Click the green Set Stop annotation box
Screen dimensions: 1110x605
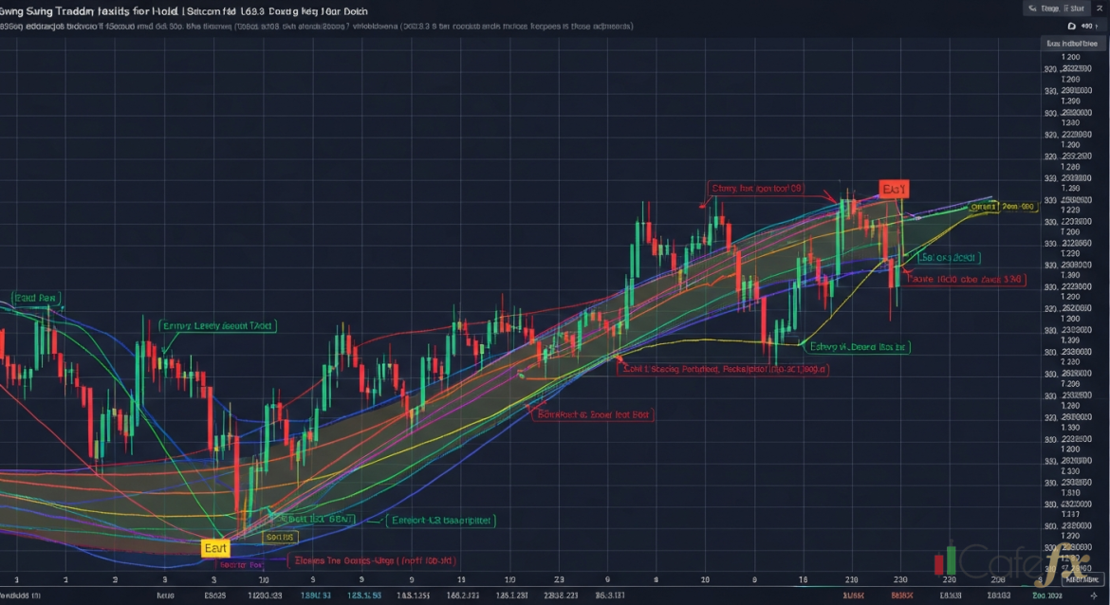[x=949, y=256]
